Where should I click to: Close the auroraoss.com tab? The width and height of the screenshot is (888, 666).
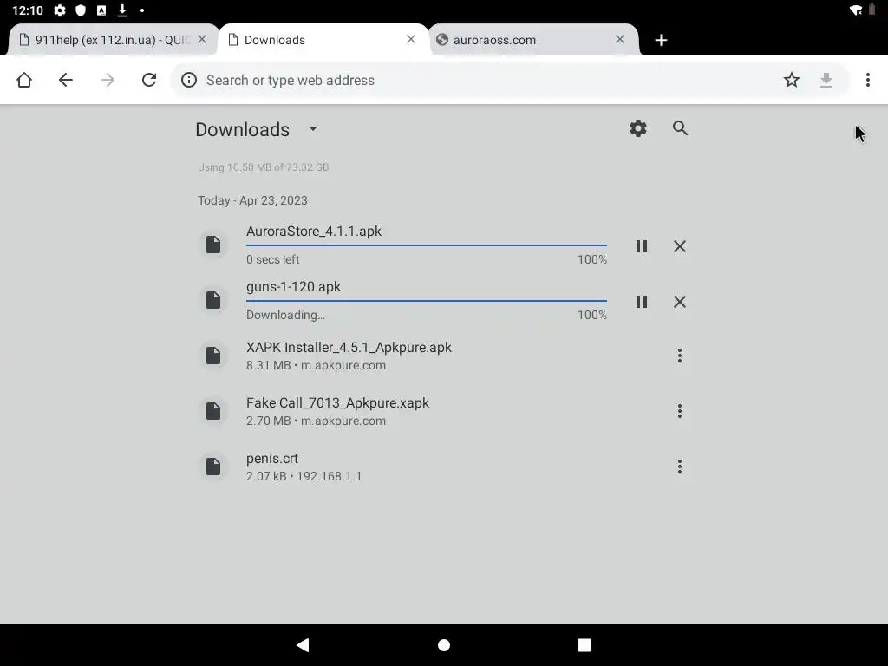[620, 40]
